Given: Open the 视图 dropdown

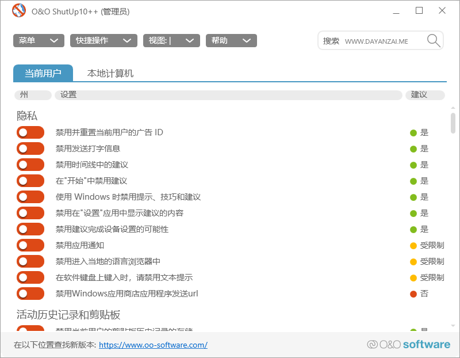Looking at the screenshot, I should (171, 40).
